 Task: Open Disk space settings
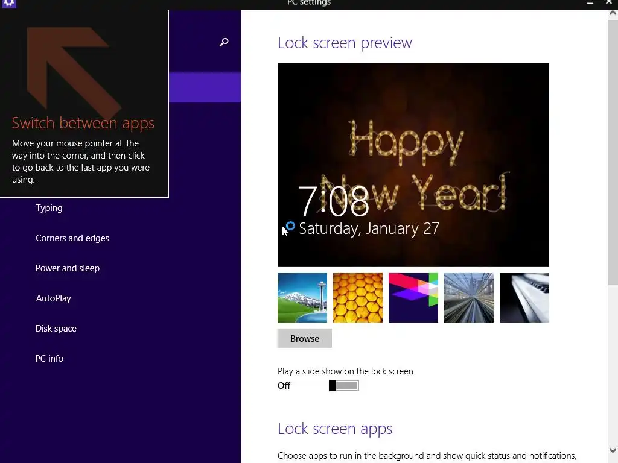point(56,329)
